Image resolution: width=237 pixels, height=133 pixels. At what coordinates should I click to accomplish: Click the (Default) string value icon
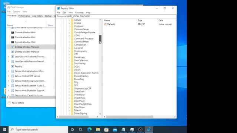(105, 24)
